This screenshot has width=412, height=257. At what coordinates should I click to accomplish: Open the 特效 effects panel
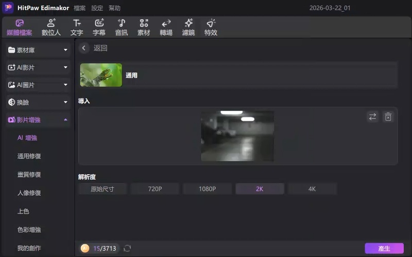211,28
